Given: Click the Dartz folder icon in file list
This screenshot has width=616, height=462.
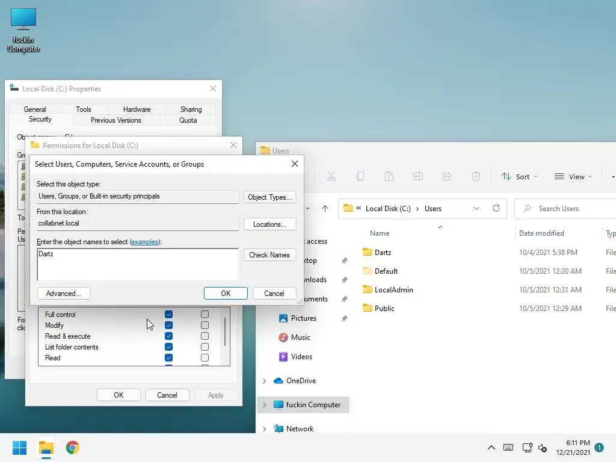Looking at the screenshot, I should [x=368, y=252].
